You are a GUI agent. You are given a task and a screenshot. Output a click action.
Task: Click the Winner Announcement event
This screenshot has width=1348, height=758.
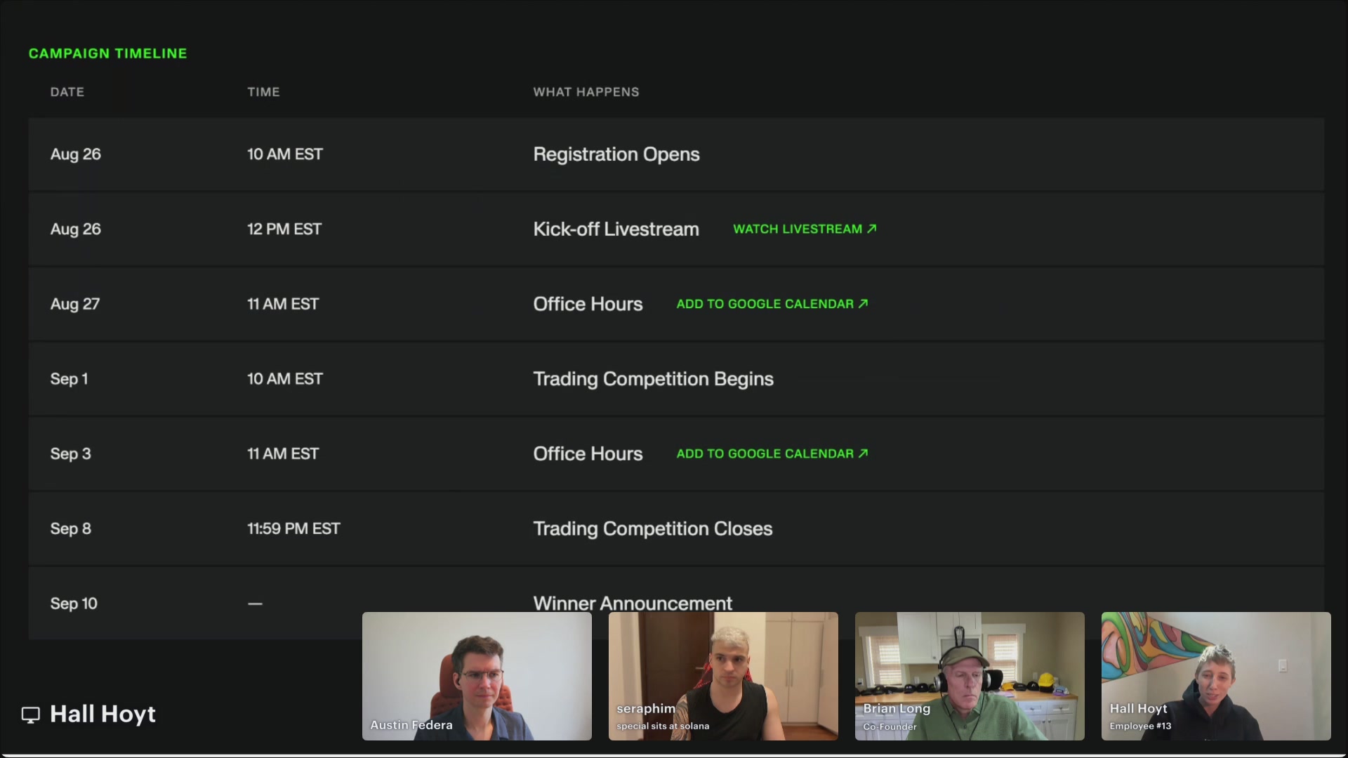[633, 603]
